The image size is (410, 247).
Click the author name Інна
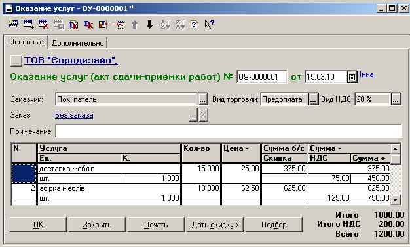(x=367, y=75)
